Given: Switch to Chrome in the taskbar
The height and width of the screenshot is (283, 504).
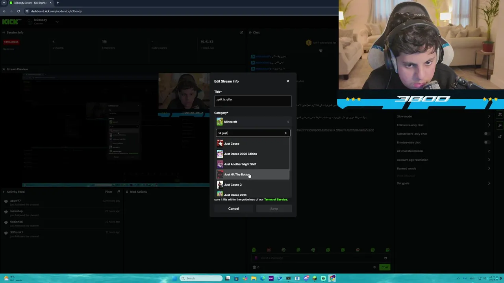Looking at the screenshot, I should coord(332,278).
